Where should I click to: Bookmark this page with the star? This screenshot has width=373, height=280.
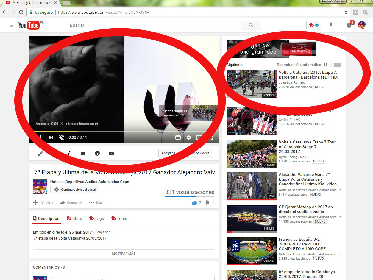(x=346, y=12)
